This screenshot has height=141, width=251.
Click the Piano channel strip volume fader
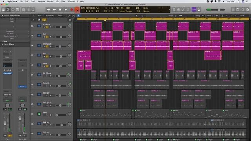(5, 123)
